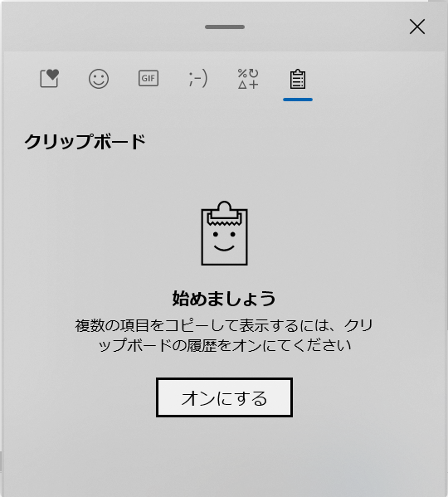448x497 pixels.
Task: Click the 複数の項目をコピー description text
Action: (224, 336)
